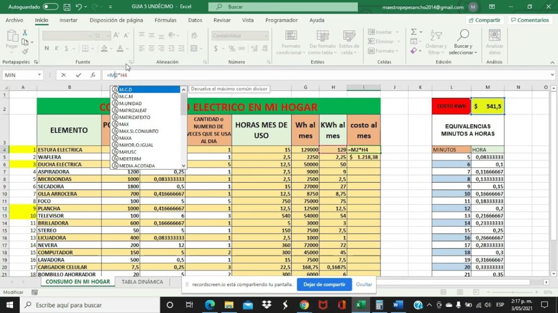Switch to TABLA DINÁMICA sheet tab

(x=142, y=282)
